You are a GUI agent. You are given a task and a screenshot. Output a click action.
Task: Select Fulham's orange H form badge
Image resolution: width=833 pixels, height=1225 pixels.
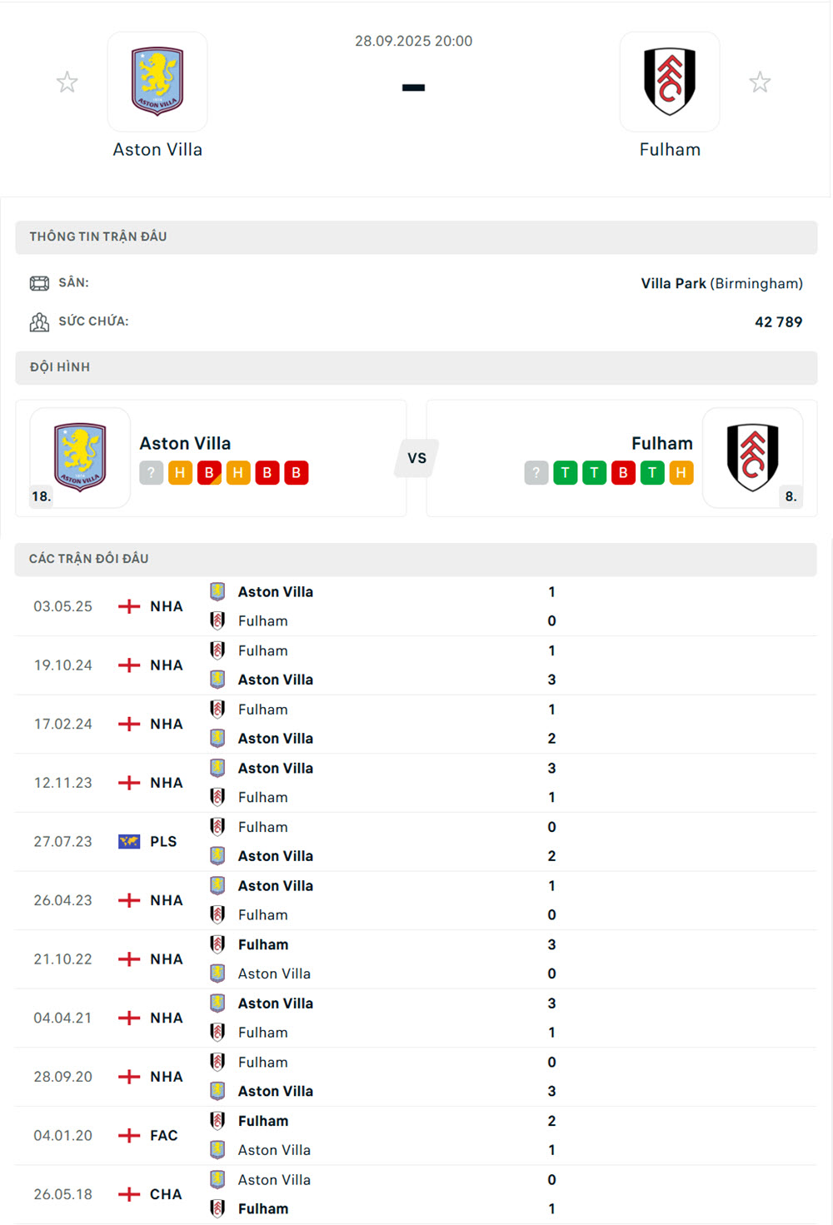click(681, 473)
